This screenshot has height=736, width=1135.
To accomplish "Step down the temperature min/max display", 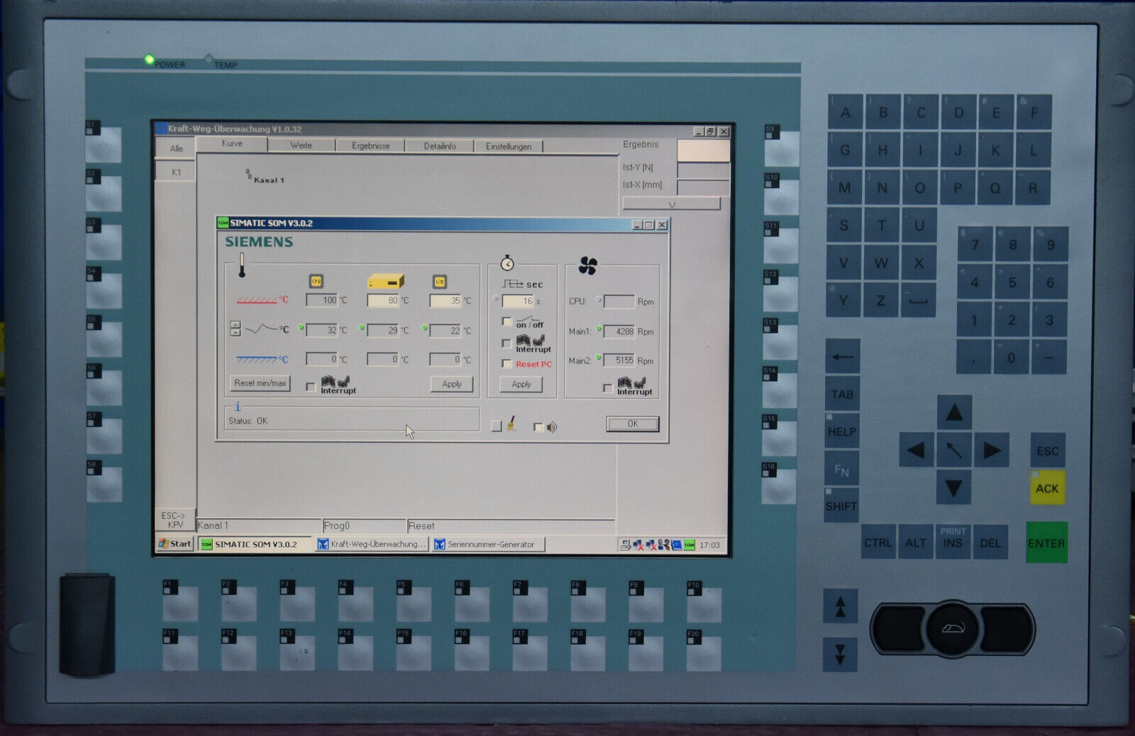I will click(x=236, y=333).
